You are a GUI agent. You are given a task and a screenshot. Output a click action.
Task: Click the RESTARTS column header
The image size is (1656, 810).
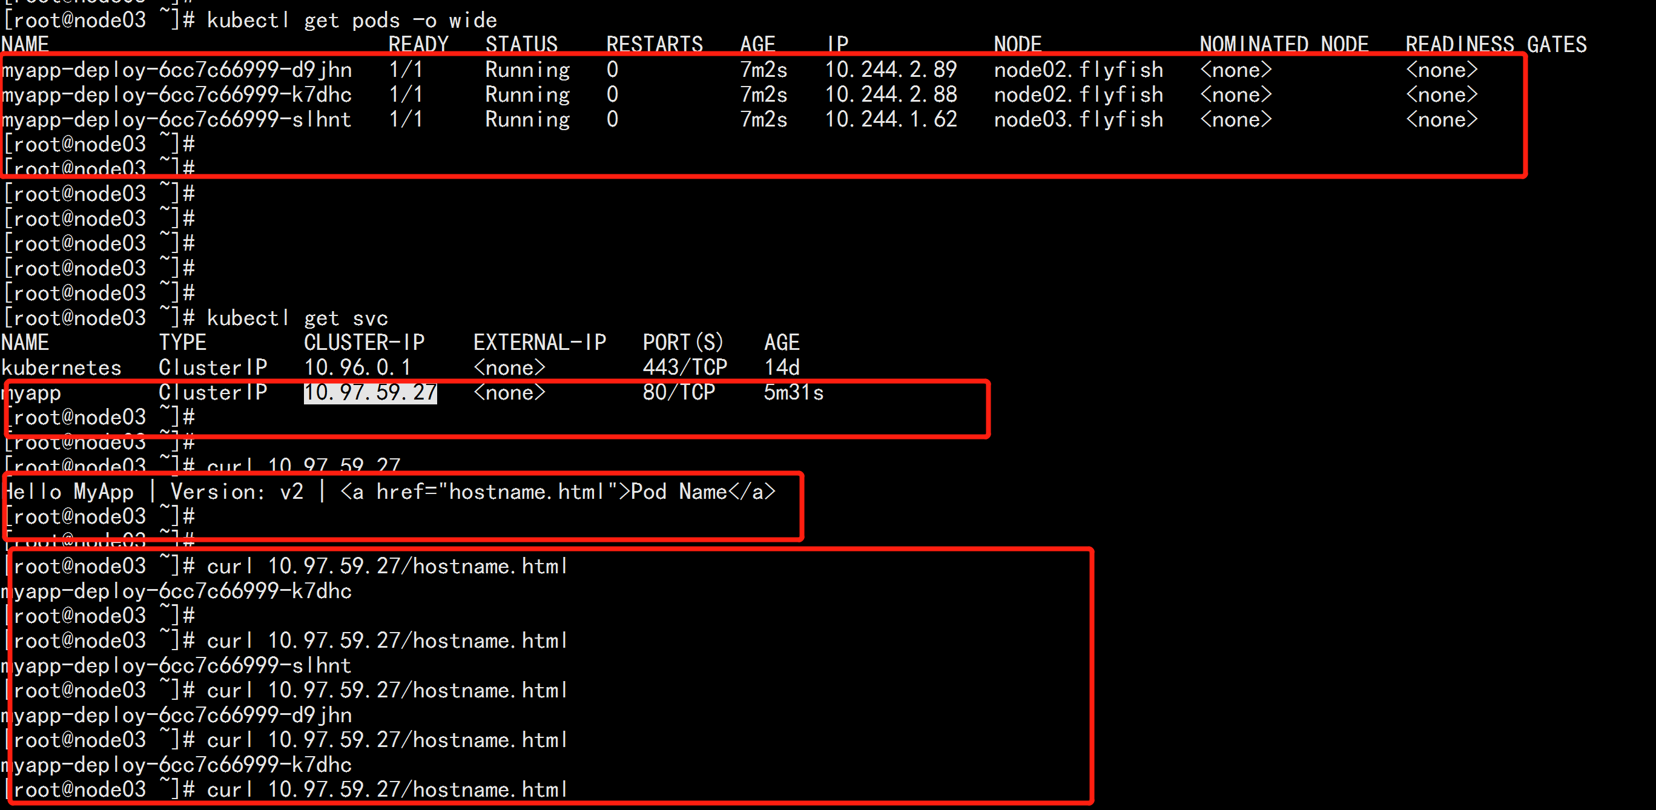(x=655, y=44)
